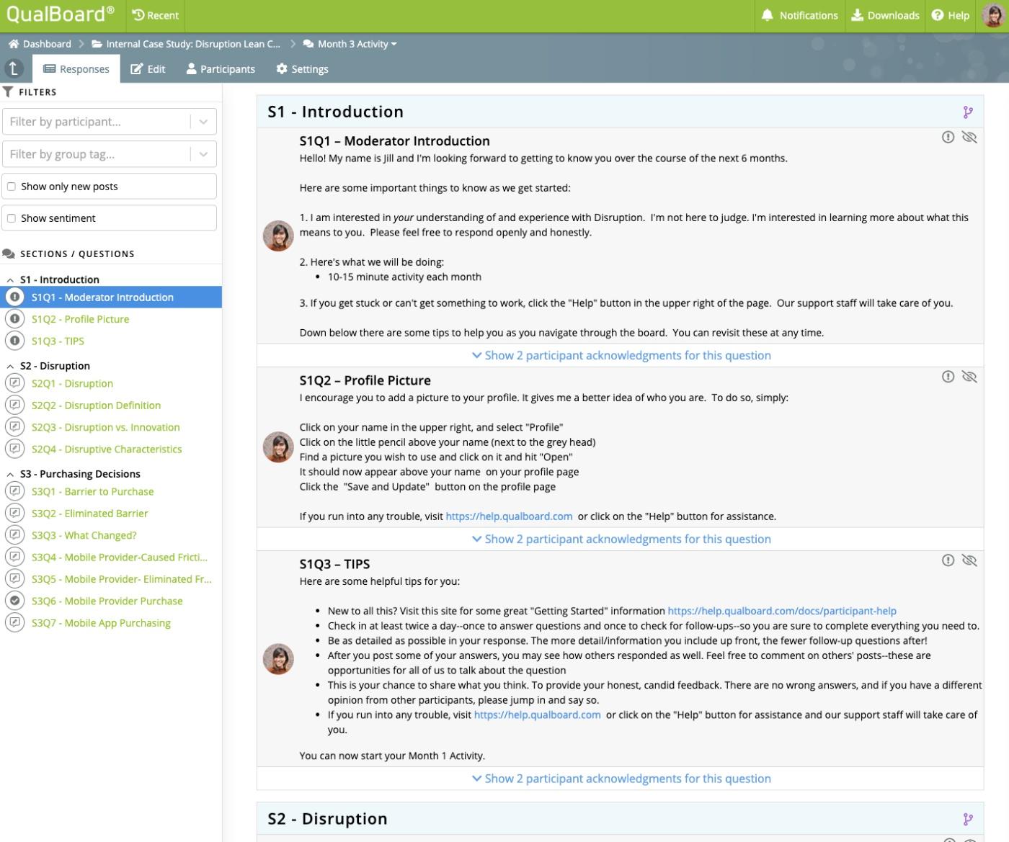Click the Help icon in the top bar
Image resolution: width=1009 pixels, height=842 pixels.
[x=938, y=15]
